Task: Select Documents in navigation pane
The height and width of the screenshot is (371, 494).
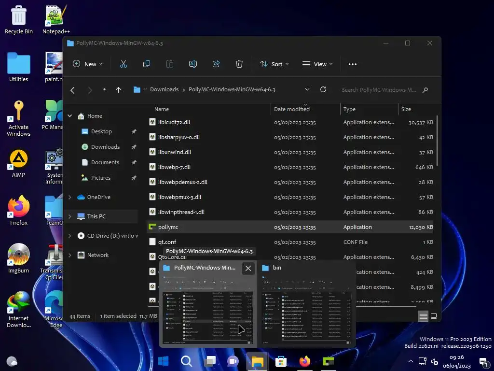Action: click(105, 162)
